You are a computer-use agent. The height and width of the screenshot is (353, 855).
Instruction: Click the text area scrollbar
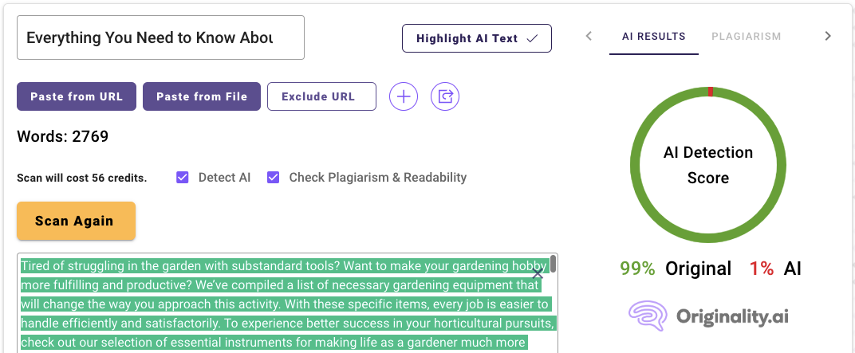pos(553,265)
